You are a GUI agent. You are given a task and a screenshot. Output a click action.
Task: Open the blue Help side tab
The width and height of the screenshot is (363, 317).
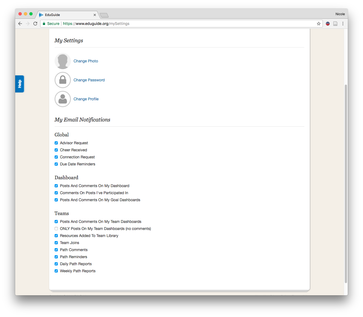pyautogui.click(x=20, y=84)
